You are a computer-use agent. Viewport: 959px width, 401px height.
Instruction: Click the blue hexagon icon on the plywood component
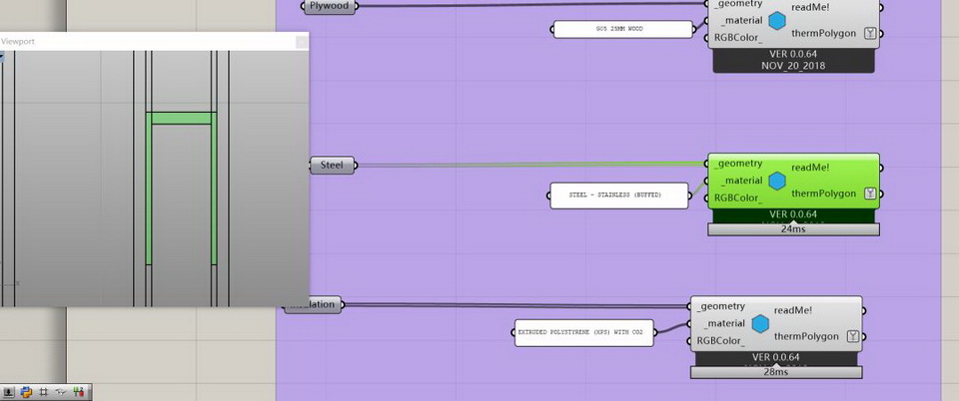(x=777, y=20)
